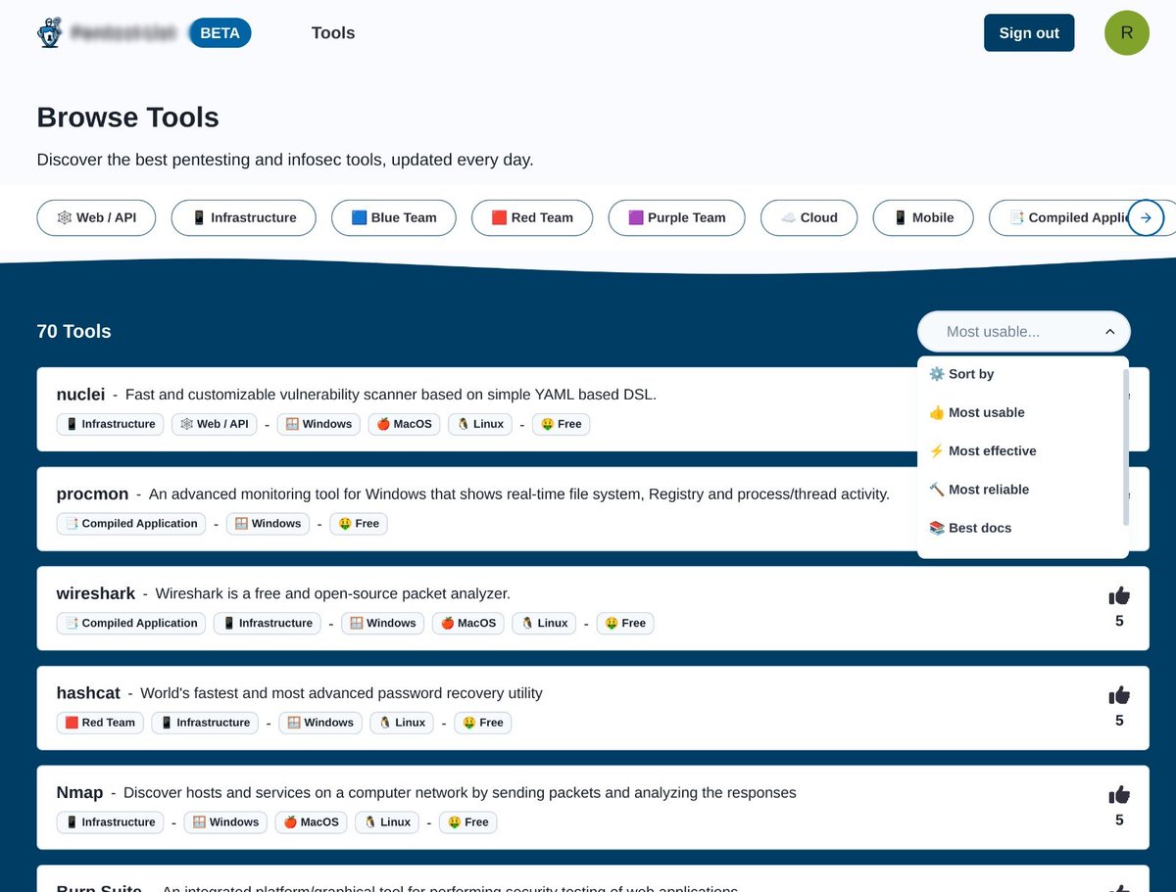Viewport: 1176px width, 892px height.
Task: Click hashcat's Windows tag
Action: click(320, 723)
